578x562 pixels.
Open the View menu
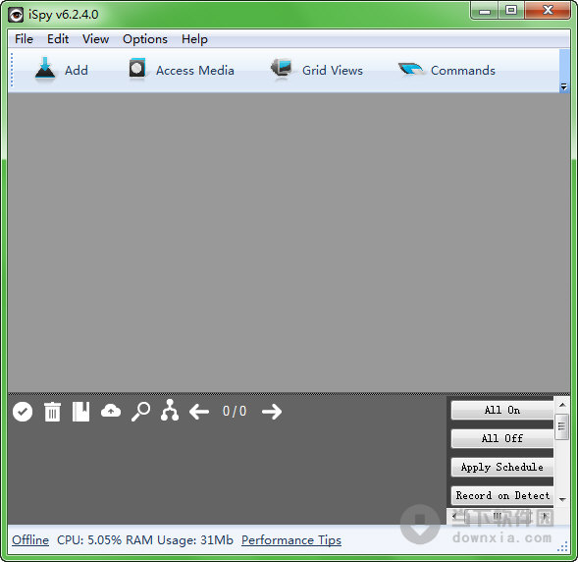pos(95,39)
